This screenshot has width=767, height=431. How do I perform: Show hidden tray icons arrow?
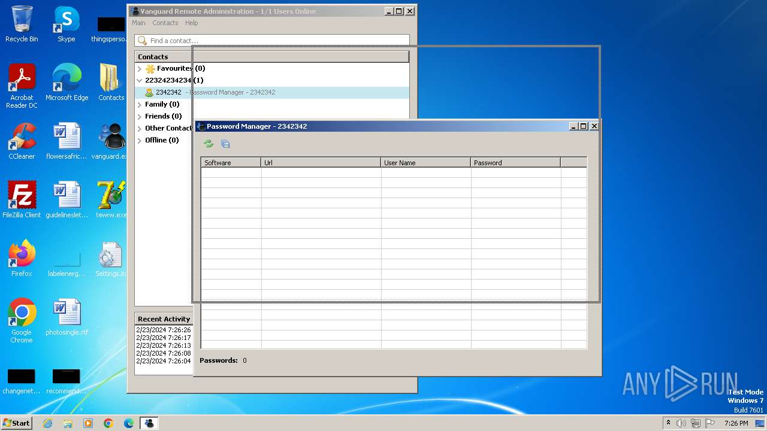click(668, 423)
